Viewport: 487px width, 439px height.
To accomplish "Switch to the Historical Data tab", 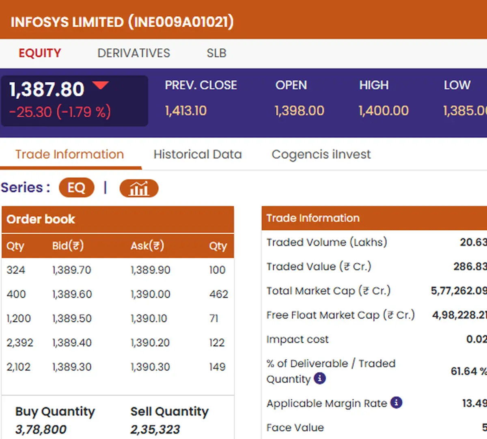I will pyautogui.click(x=198, y=155).
